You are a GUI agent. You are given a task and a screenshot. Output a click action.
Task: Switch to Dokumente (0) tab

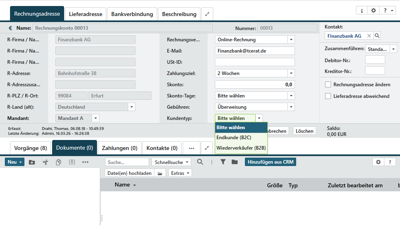(x=75, y=148)
